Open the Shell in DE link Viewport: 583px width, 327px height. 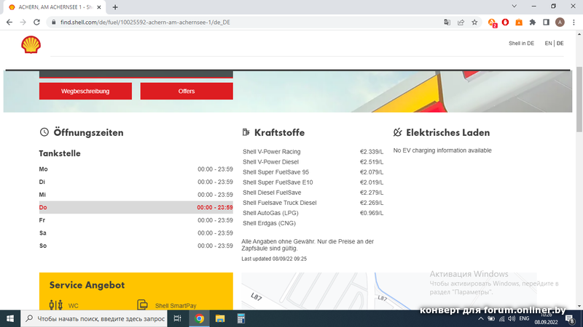tap(521, 44)
